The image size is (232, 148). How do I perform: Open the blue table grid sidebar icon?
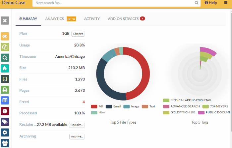5,100
